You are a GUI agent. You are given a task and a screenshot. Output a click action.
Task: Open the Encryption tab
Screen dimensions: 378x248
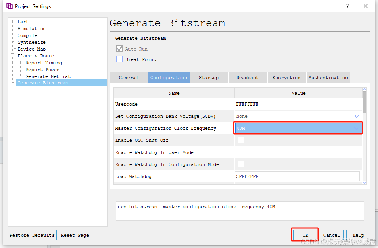(x=287, y=78)
